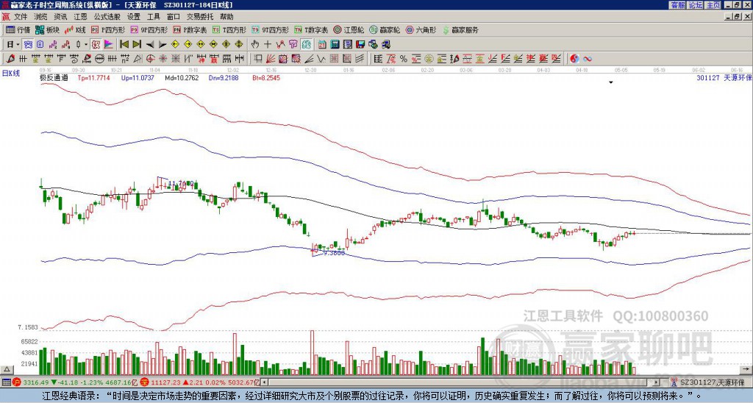Click the save floppy disk icon
Viewport: 753px width, 403px height.
click(360, 45)
